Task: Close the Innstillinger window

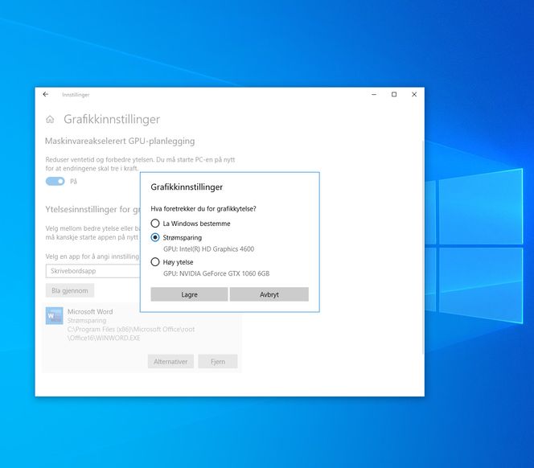Action: click(414, 94)
